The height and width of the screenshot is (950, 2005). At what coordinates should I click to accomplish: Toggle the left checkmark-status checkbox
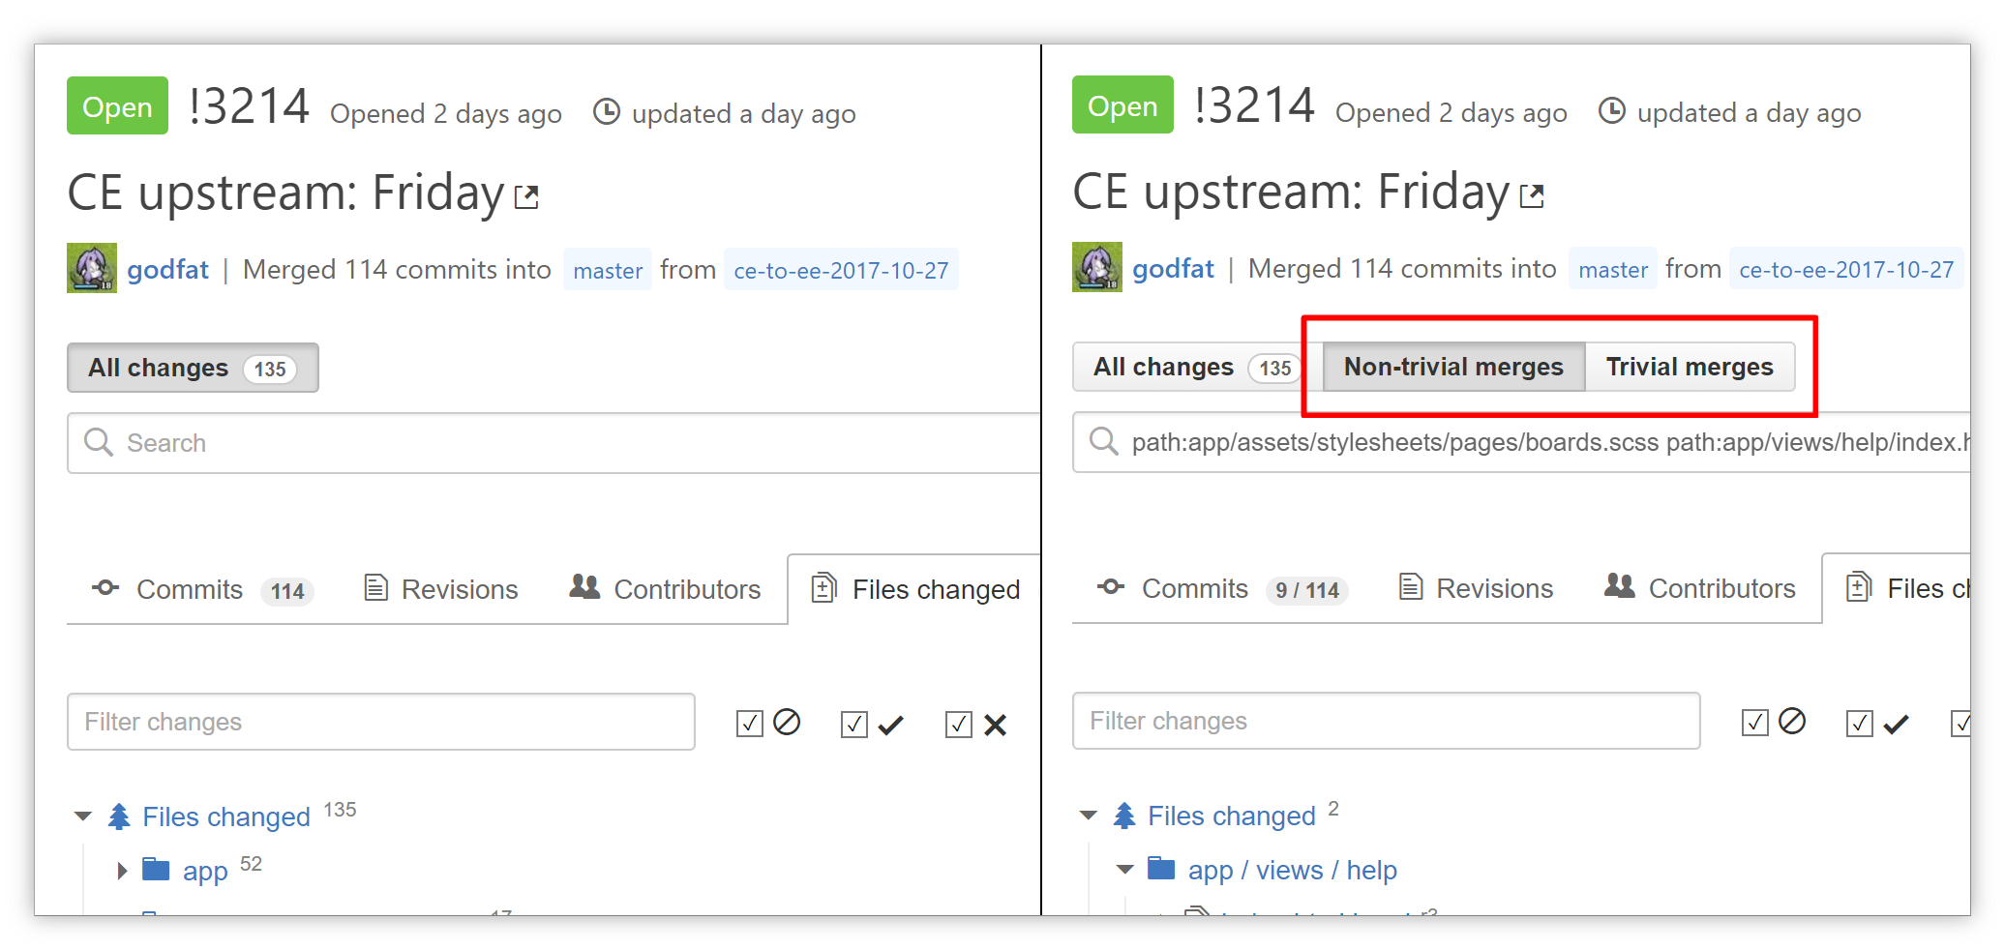(x=854, y=724)
